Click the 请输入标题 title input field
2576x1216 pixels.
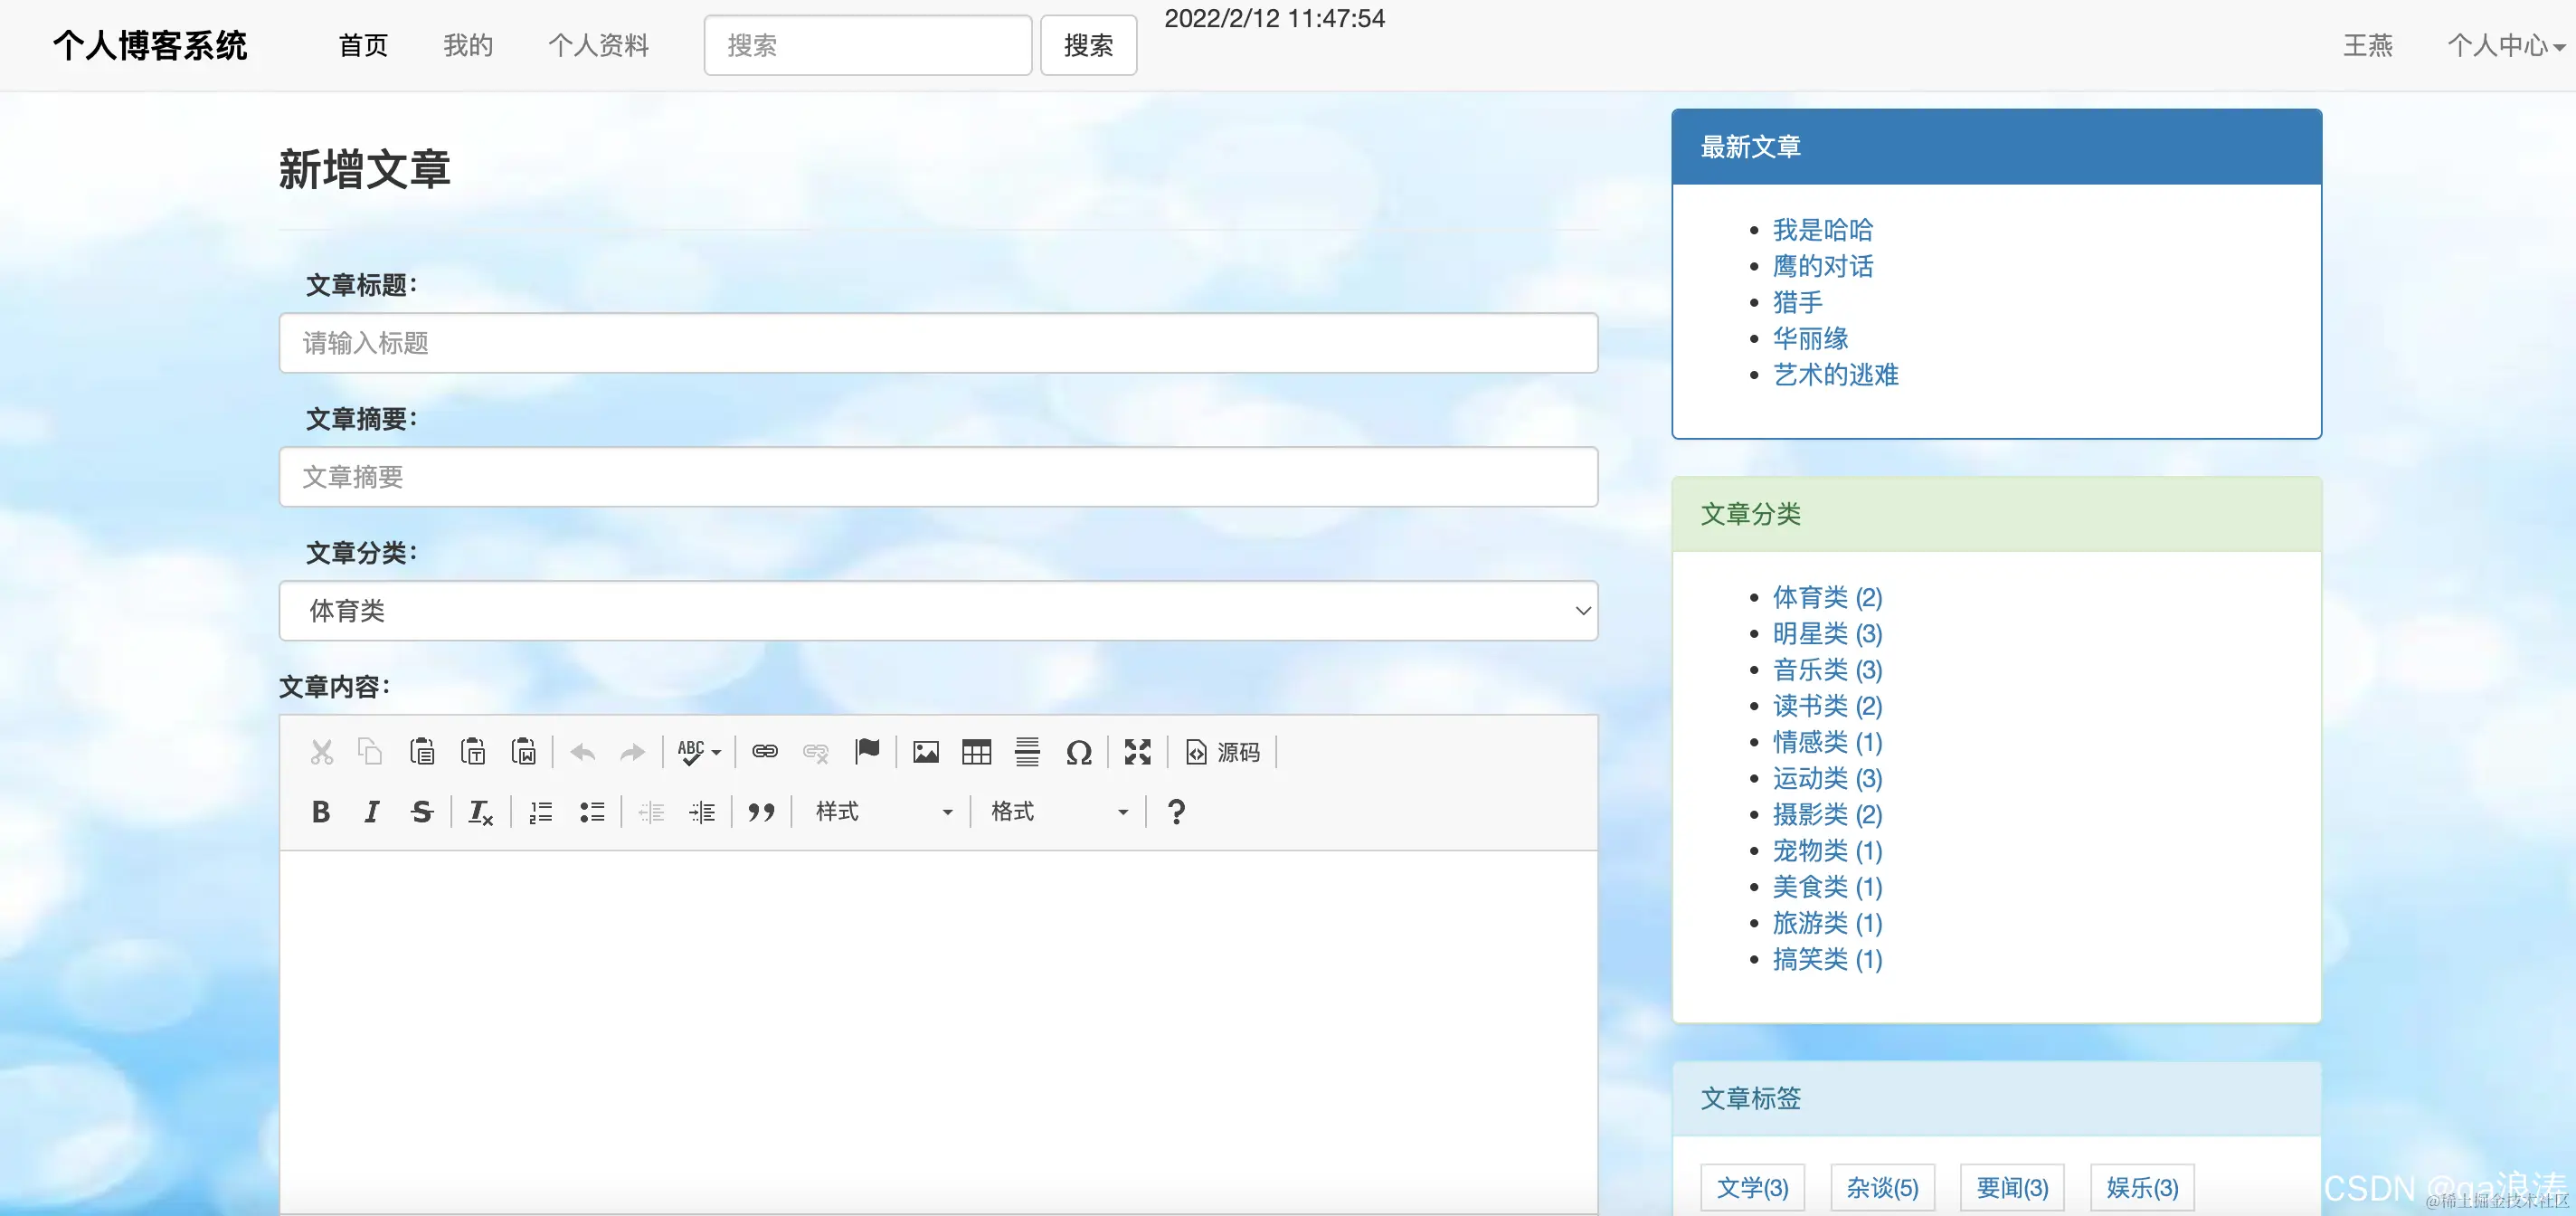938,343
